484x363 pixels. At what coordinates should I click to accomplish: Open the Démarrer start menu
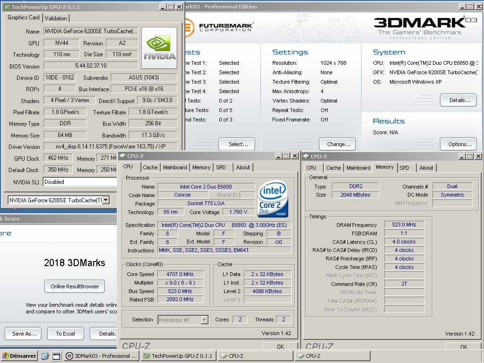tap(19, 356)
